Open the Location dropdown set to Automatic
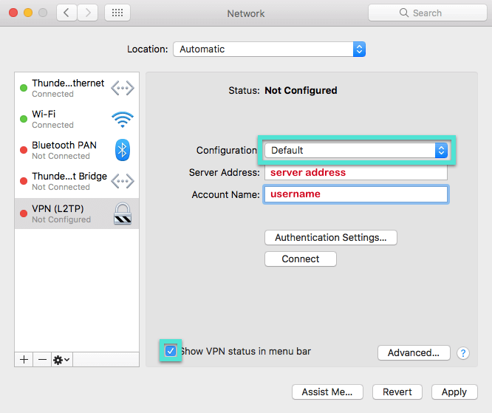 pyautogui.click(x=269, y=50)
